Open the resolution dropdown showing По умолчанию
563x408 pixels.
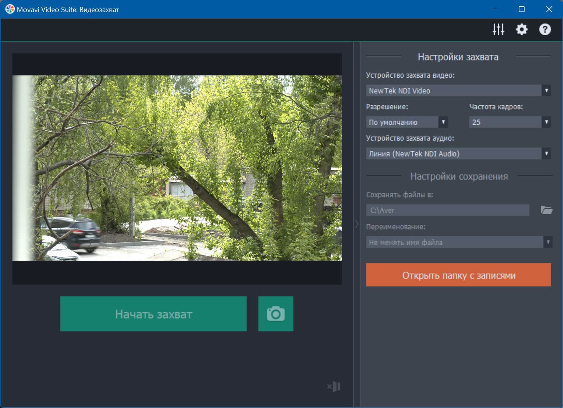tap(407, 122)
